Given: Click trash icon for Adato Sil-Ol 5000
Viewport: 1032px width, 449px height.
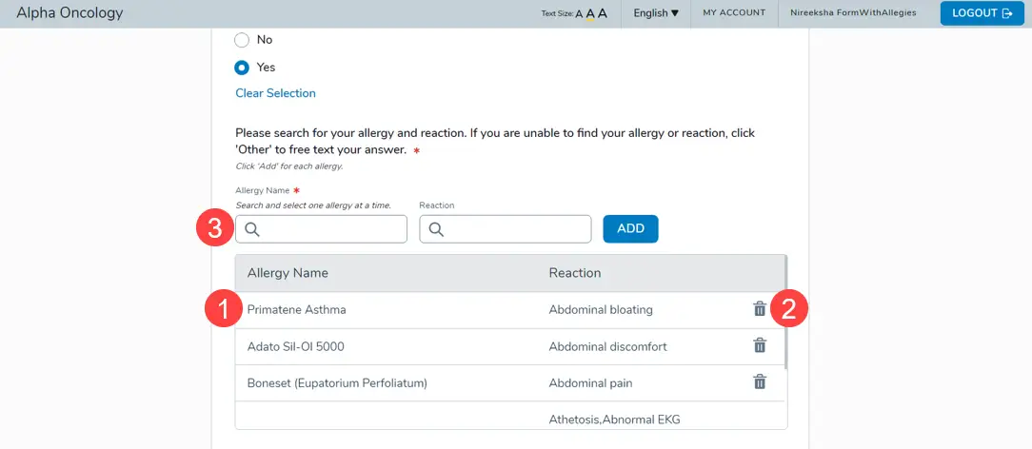Looking at the screenshot, I should pyautogui.click(x=760, y=346).
